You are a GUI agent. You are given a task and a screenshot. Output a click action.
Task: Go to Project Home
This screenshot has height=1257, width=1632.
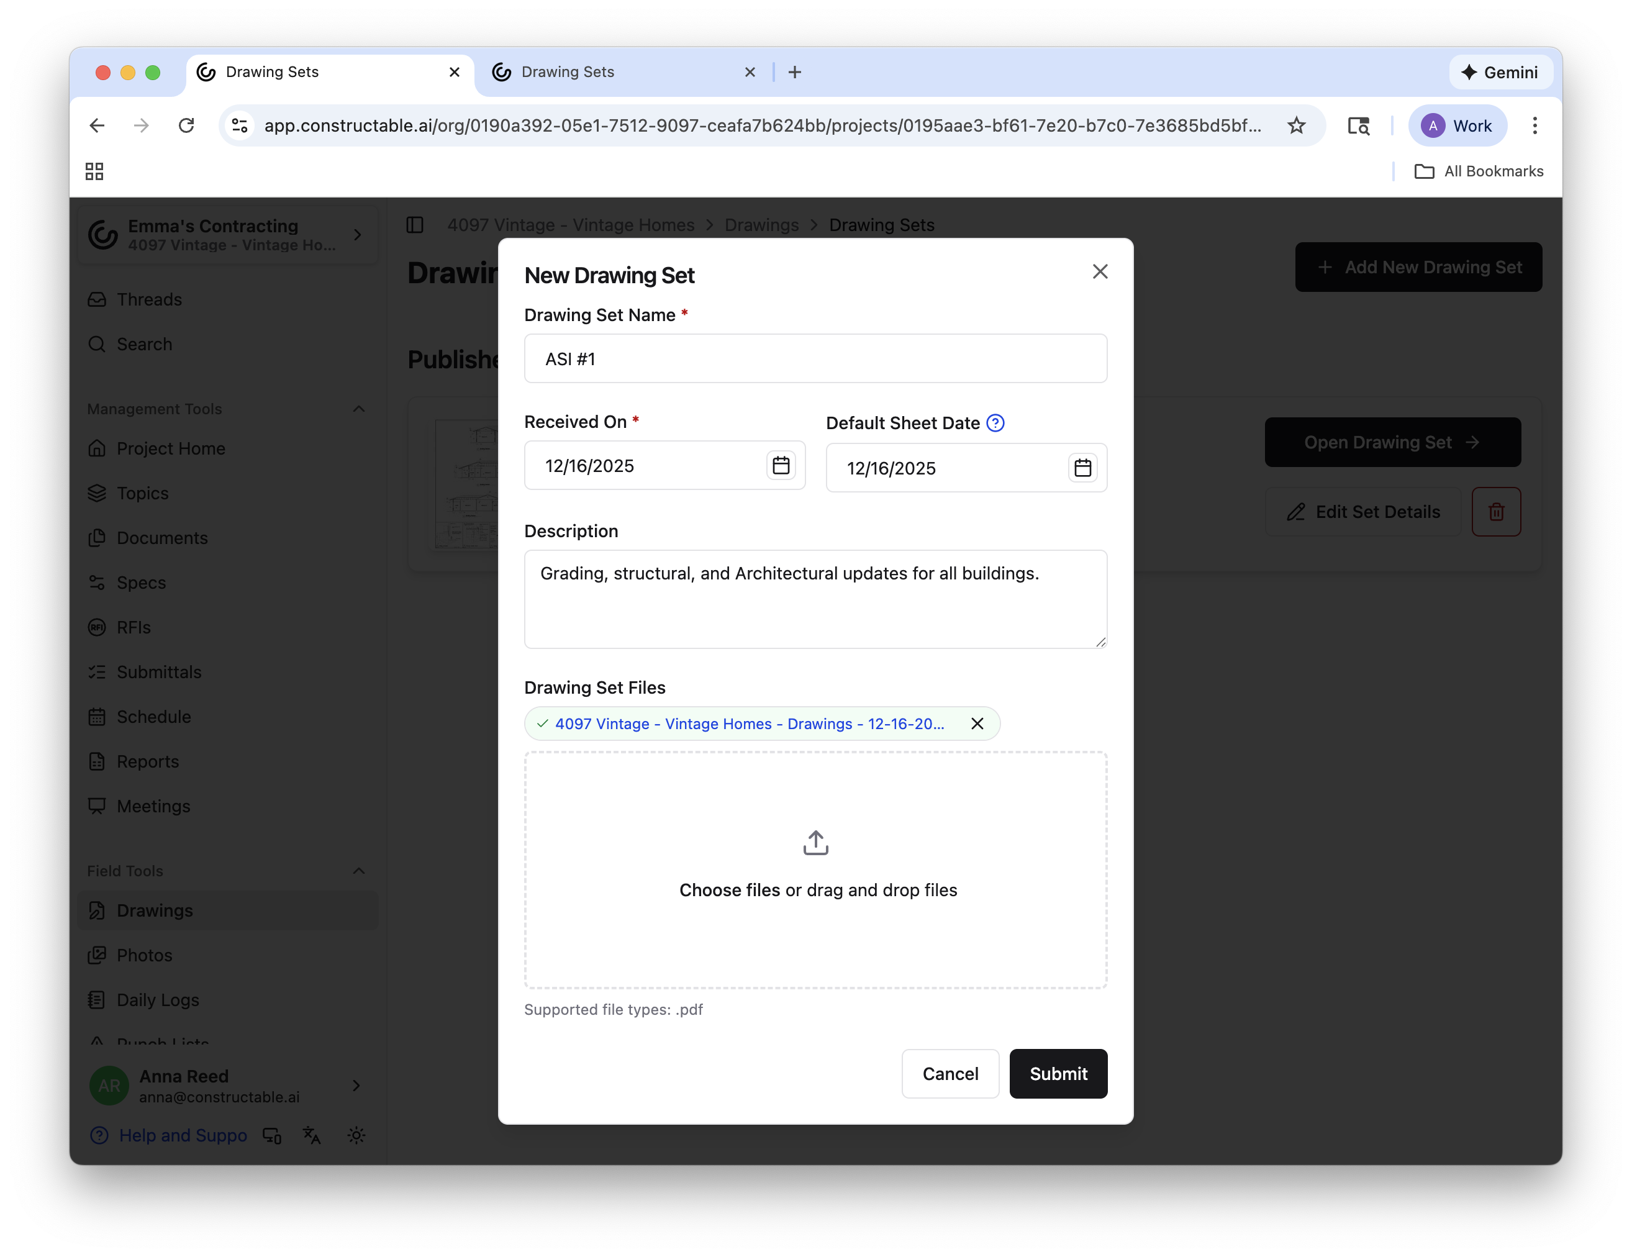[x=228, y=448]
